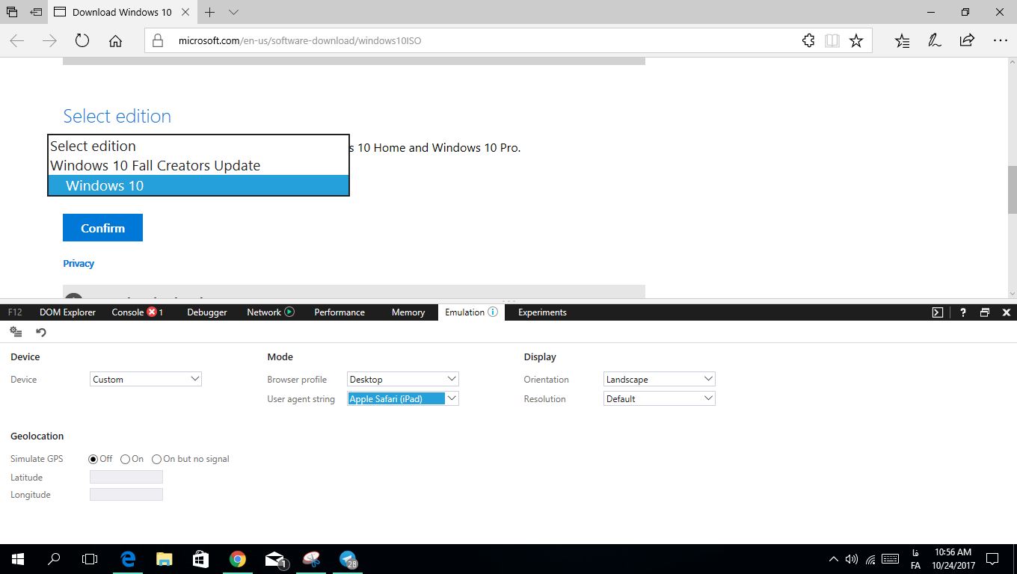The image size is (1017, 574).
Task: Switch to DOM Explorer tab
Action: pyautogui.click(x=67, y=312)
